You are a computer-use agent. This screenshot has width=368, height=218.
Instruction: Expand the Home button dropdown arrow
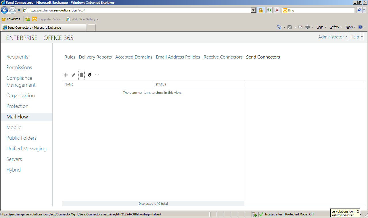pos(284,27)
